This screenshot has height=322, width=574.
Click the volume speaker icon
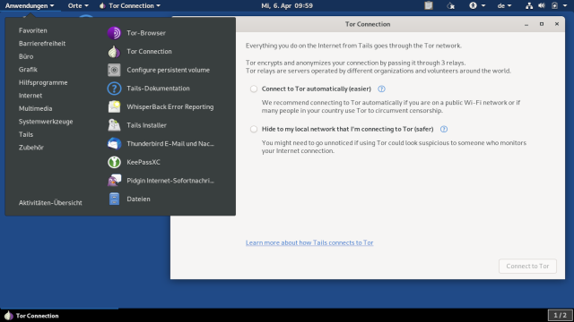pos(542,5)
